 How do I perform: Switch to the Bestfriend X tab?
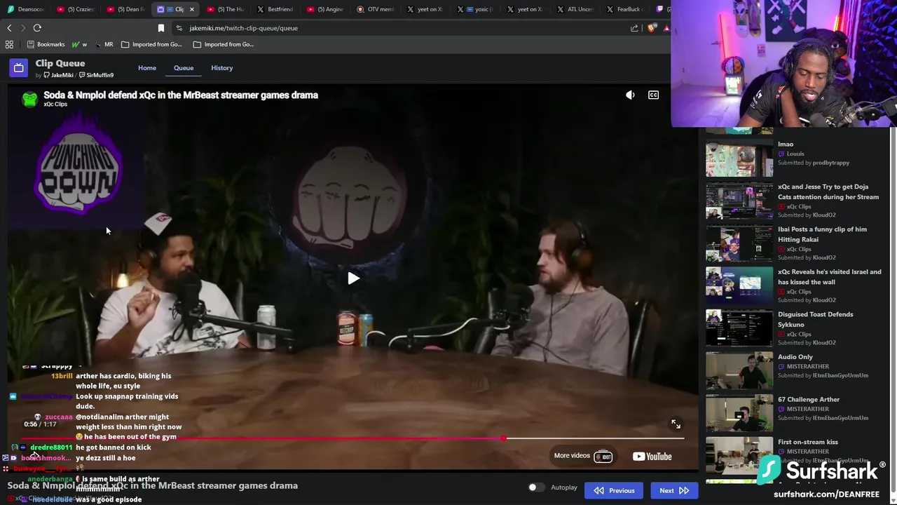pos(275,9)
